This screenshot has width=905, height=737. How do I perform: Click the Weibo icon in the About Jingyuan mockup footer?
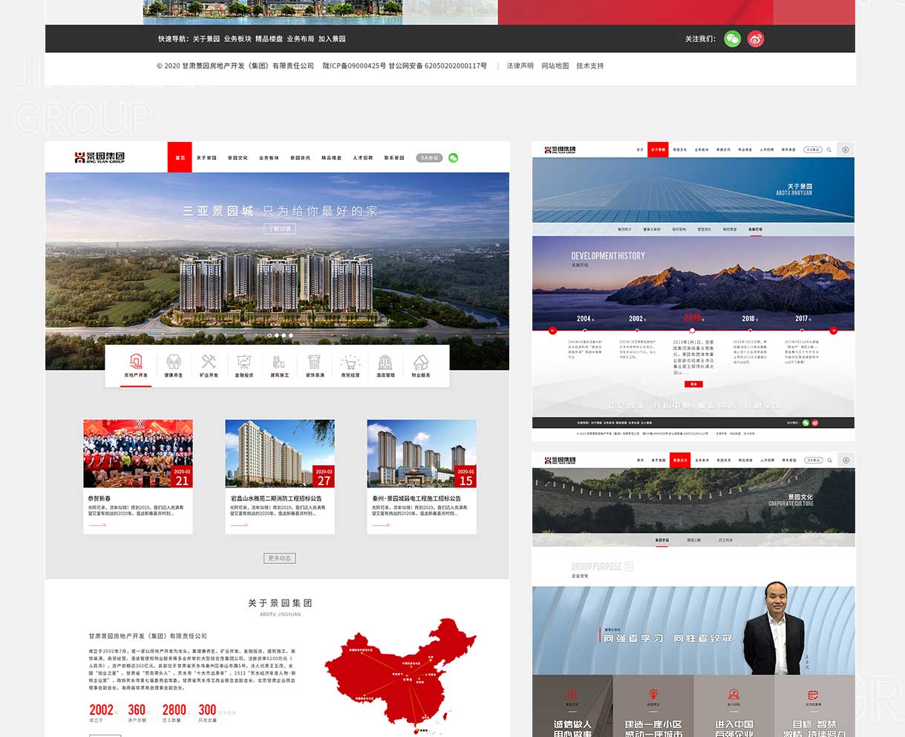click(815, 423)
